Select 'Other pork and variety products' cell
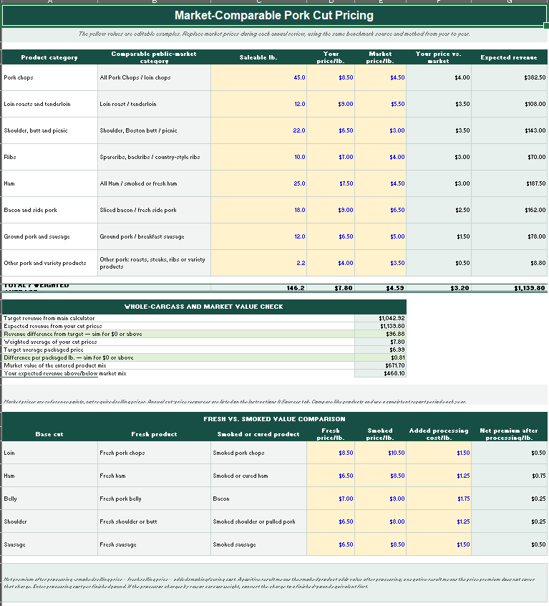Viewport: 549px width, 606px height. [x=50, y=263]
